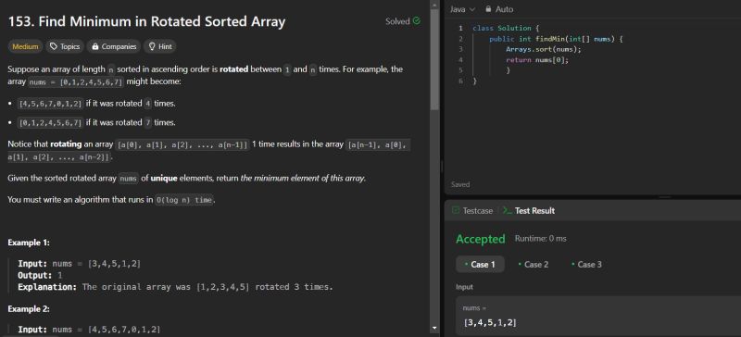Click the '[0,1,2,4,5,6,7]' rotated 7 times bullet
This screenshot has height=337, width=741.
tap(50, 122)
